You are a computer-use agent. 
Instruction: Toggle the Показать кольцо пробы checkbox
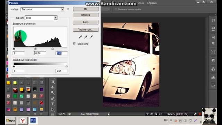[x=116, y=9]
